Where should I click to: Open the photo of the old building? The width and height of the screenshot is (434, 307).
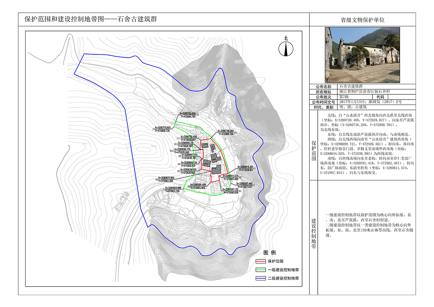coord(362,55)
